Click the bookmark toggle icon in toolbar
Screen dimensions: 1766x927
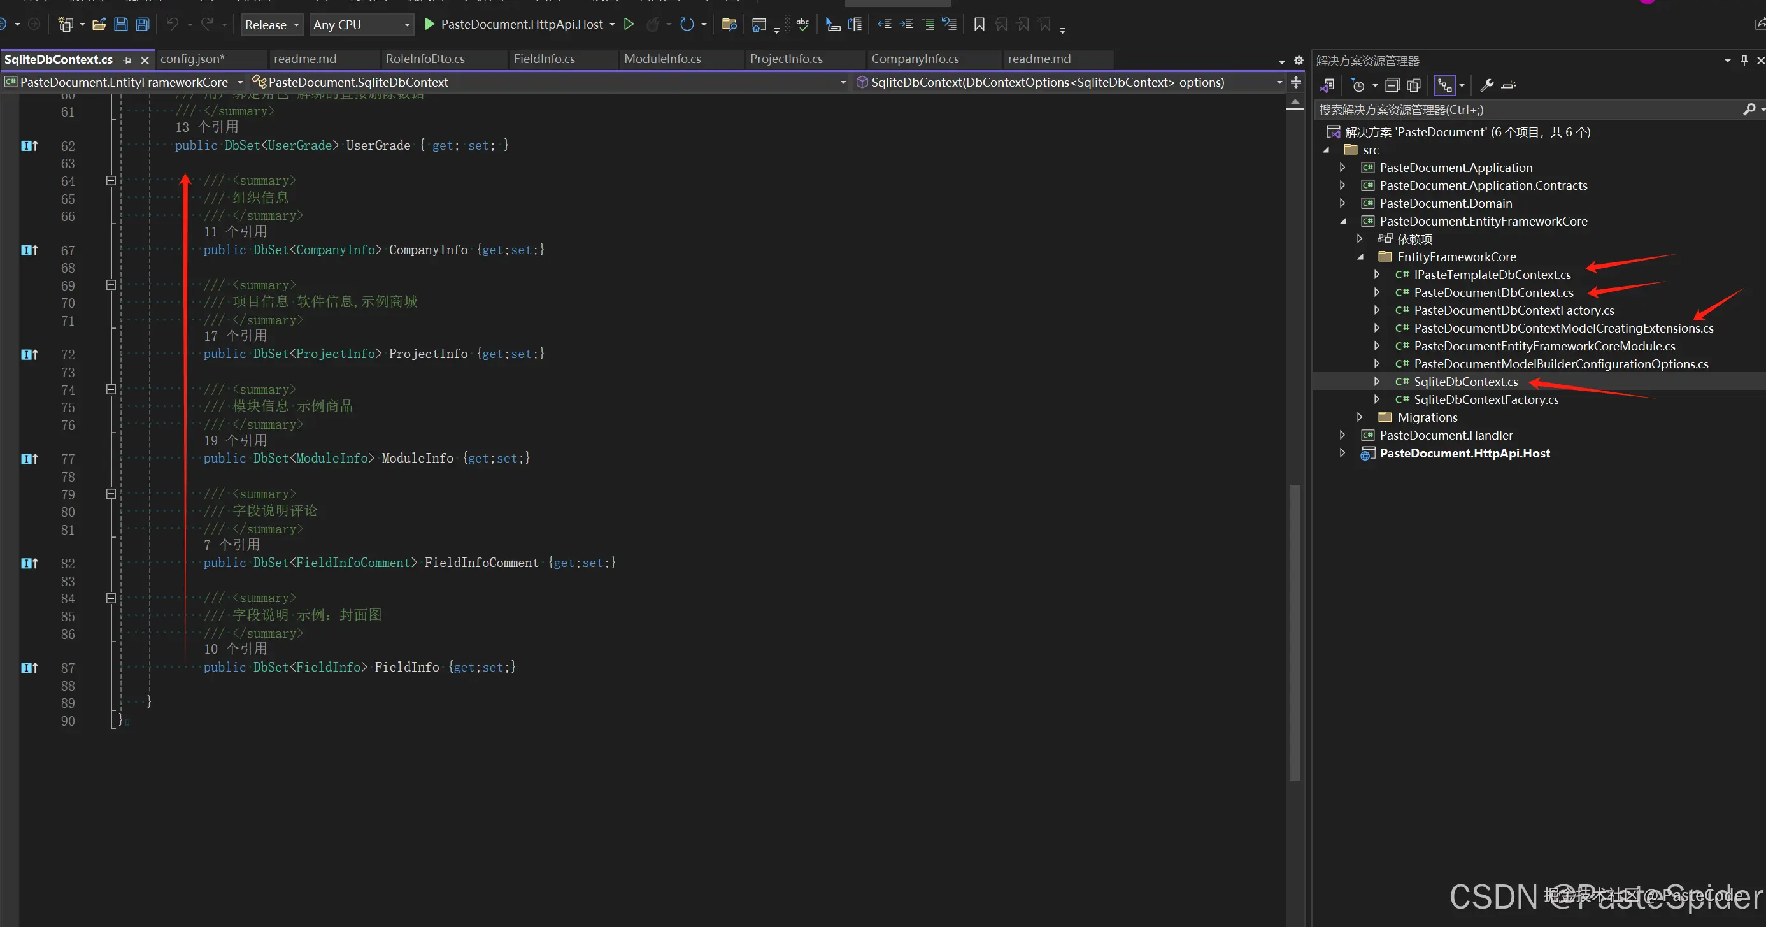(979, 25)
